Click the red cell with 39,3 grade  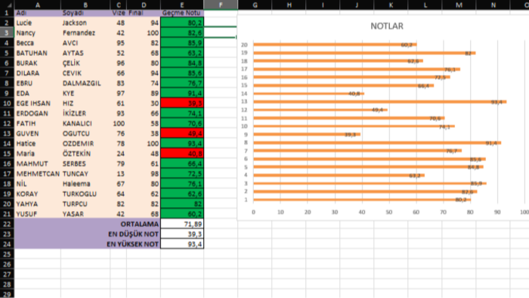click(x=182, y=104)
